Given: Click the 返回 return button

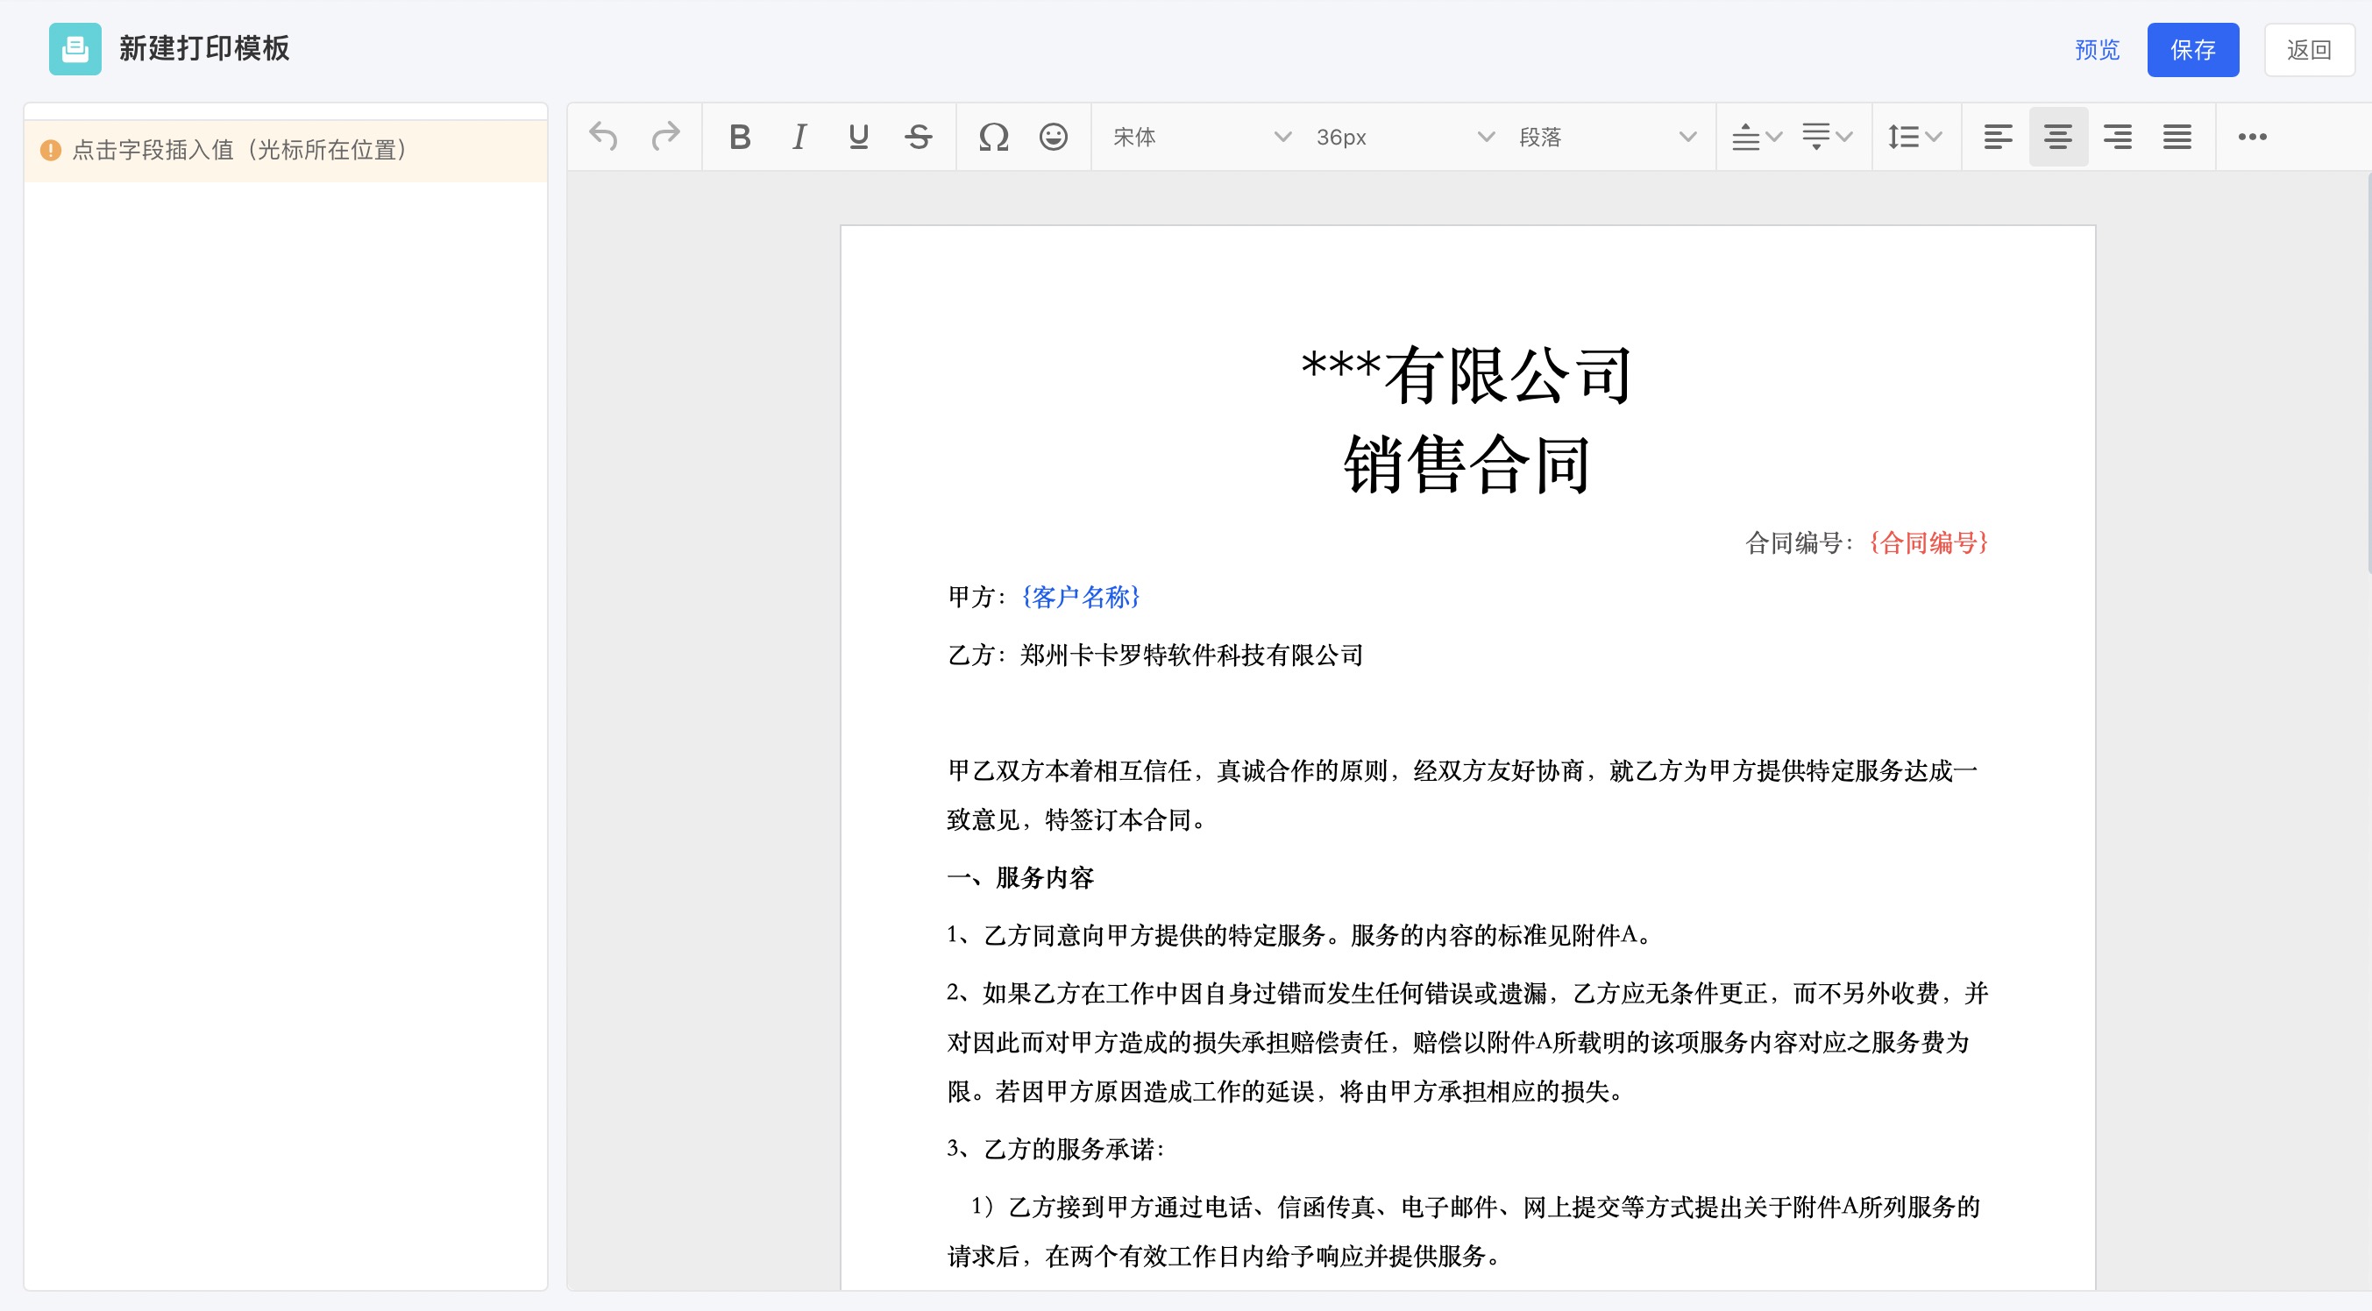Looking at the screenshot, I should pos(2309,50).
